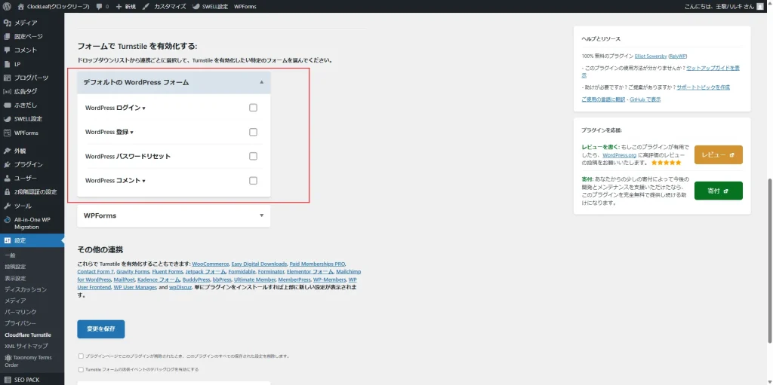Click the plugins icon in sidebar

point(8,164)
